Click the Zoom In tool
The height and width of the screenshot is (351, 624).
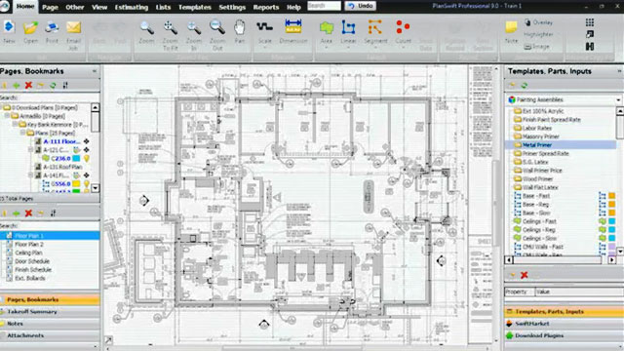pyautogui.click(x=194, y=35)
